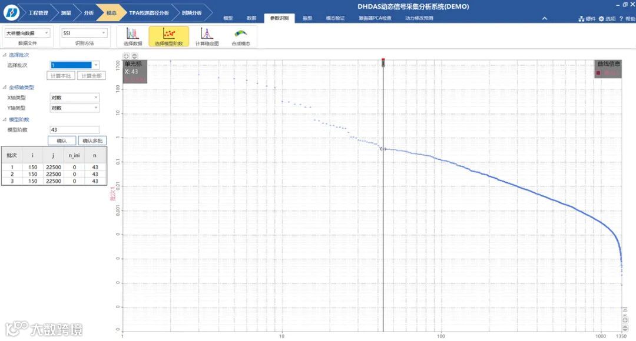The height and width of the screenshot is (341, 636).
Task: Switch to the 模型 tab
Action: coord(228,18)
